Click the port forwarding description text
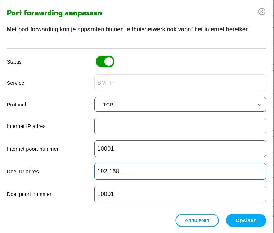This screenshot has width=274, height=233. (x=129, y=29)
